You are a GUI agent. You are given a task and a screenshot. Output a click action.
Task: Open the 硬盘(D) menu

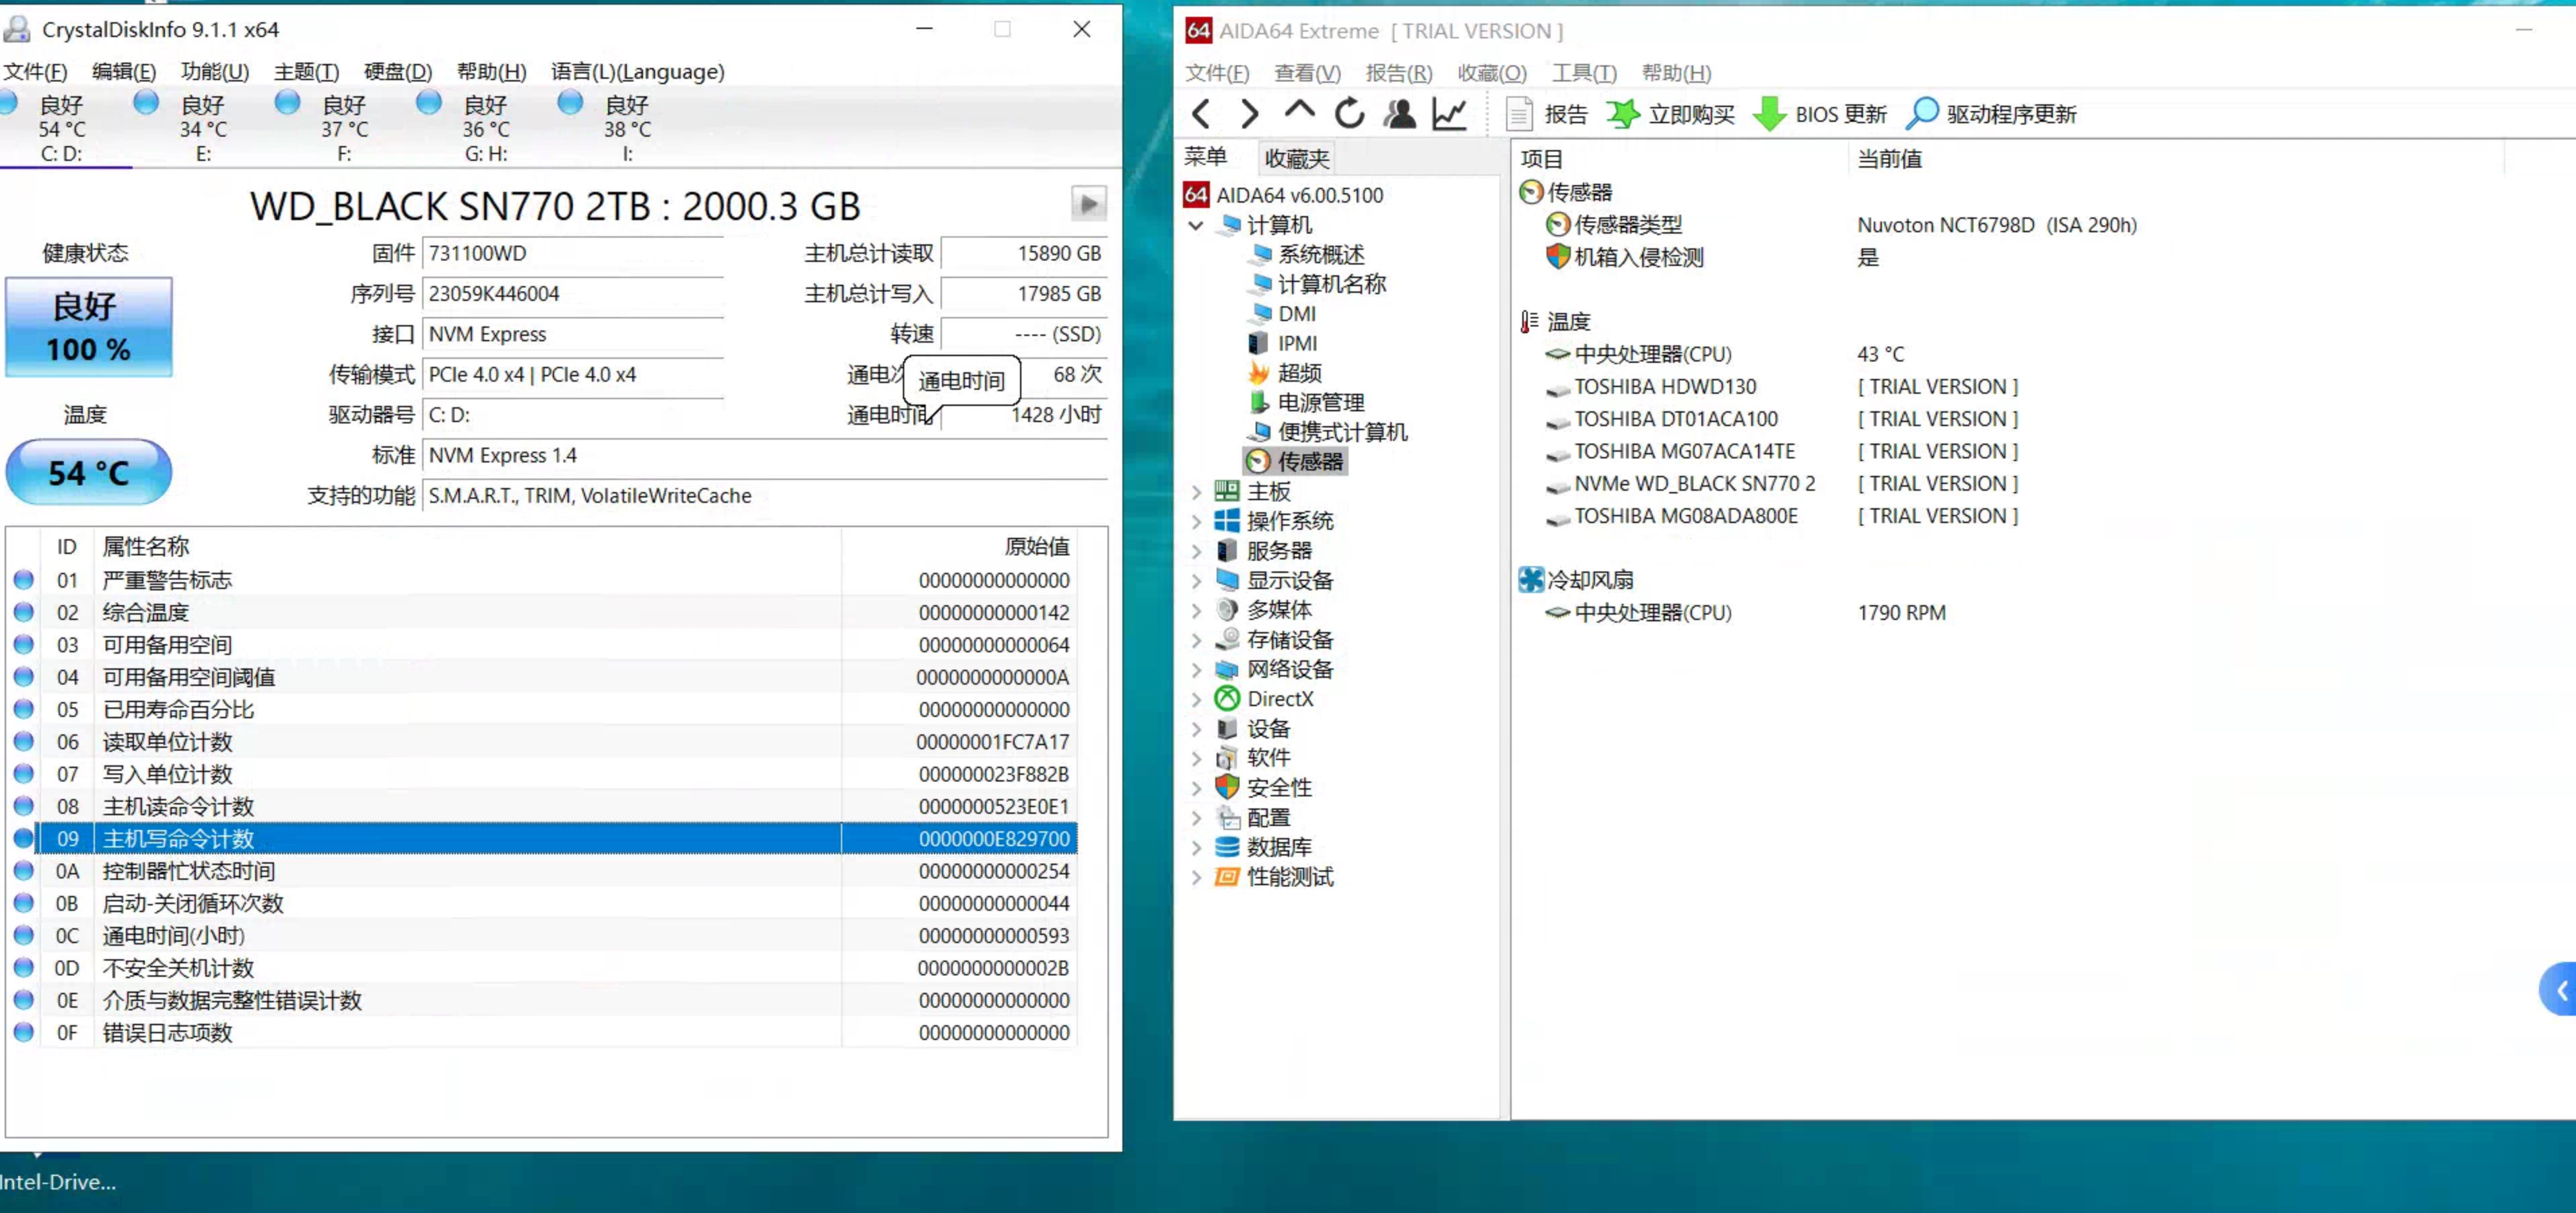tap(397, 72)
